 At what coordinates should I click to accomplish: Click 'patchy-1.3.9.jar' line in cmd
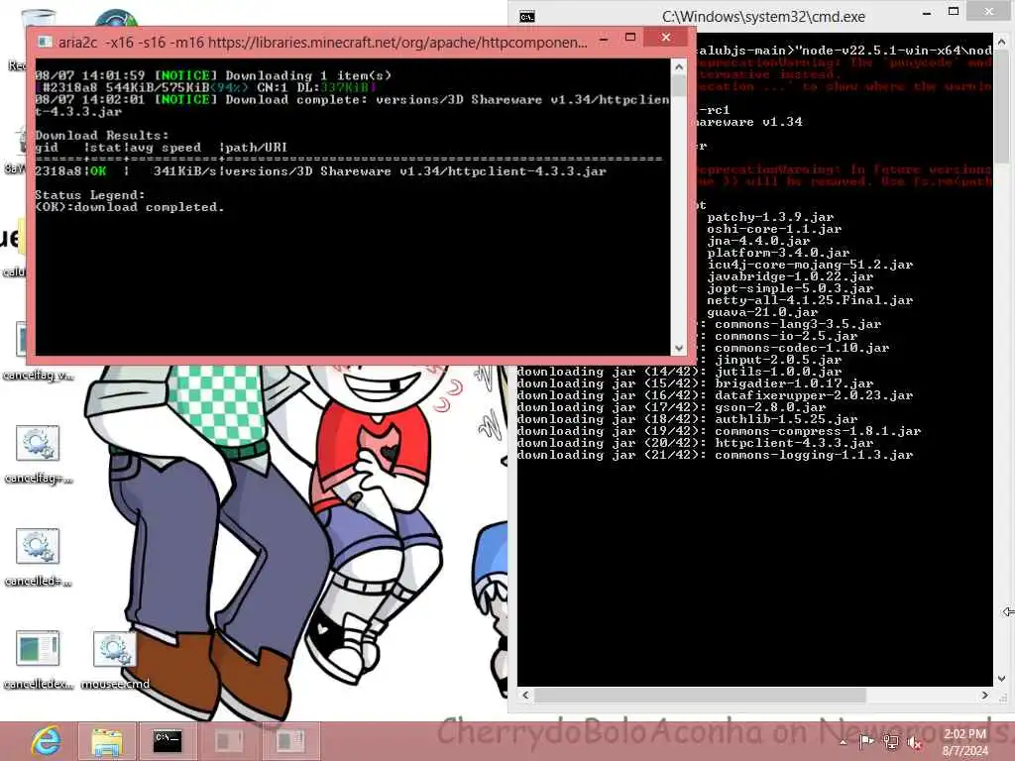click(x=769, y=217)
